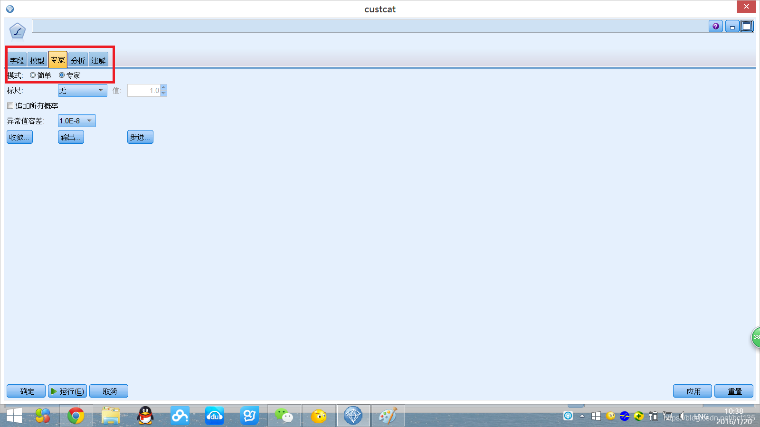Open WeChat from the taskbar
Viewport: 760px width, 427px height.
pos(284,416)
